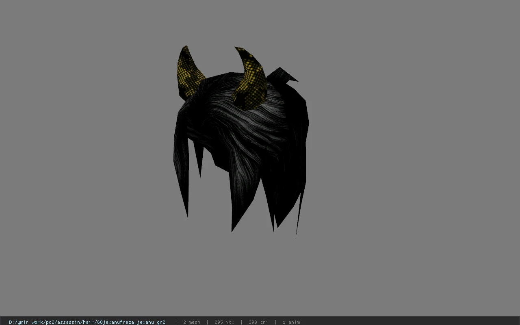Click the '295 vtx' vertex count
The height and width of the screenshot is (325, 520).
(x=224, y=322)
